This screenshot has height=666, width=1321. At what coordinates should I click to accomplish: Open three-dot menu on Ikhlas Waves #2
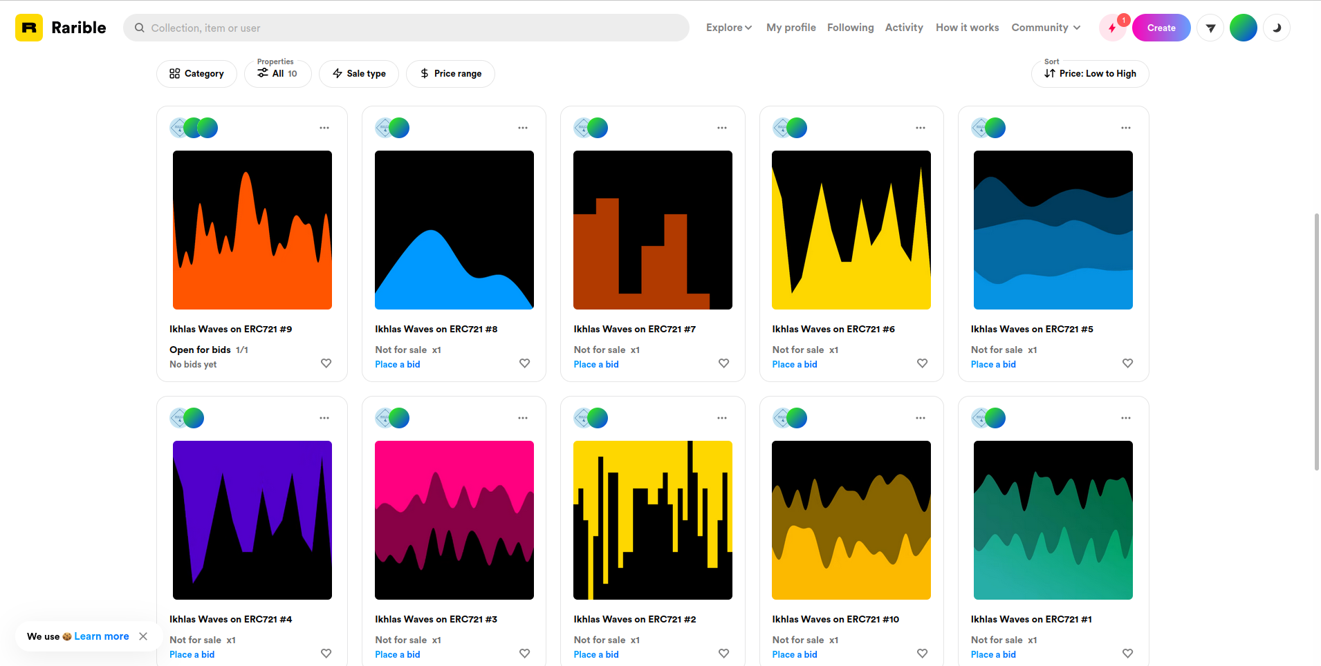[722, 418]
